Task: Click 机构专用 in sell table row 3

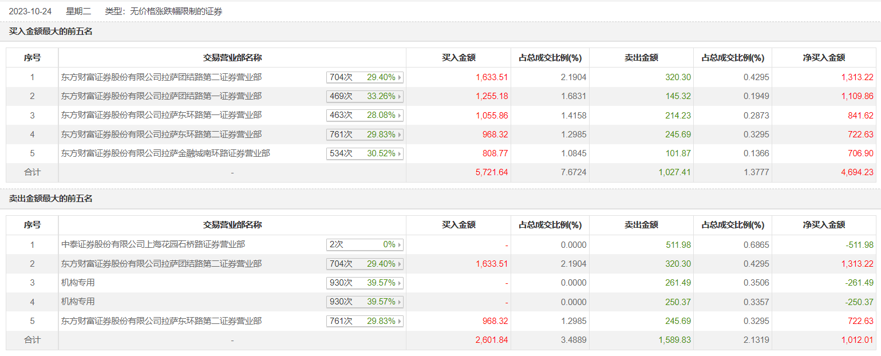Action: click(78, 283)
